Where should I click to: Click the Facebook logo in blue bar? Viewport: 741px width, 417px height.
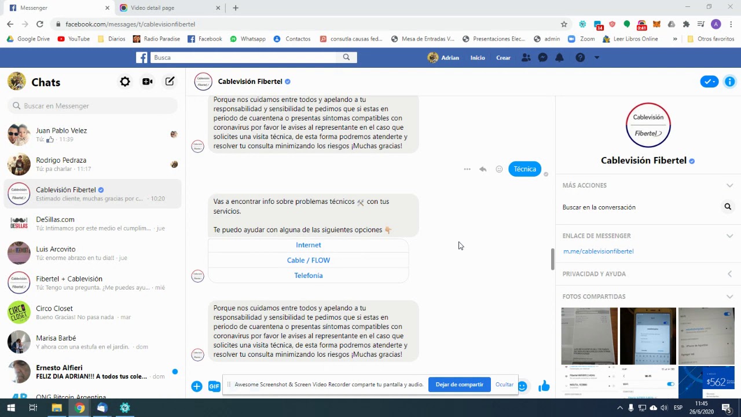142,57
